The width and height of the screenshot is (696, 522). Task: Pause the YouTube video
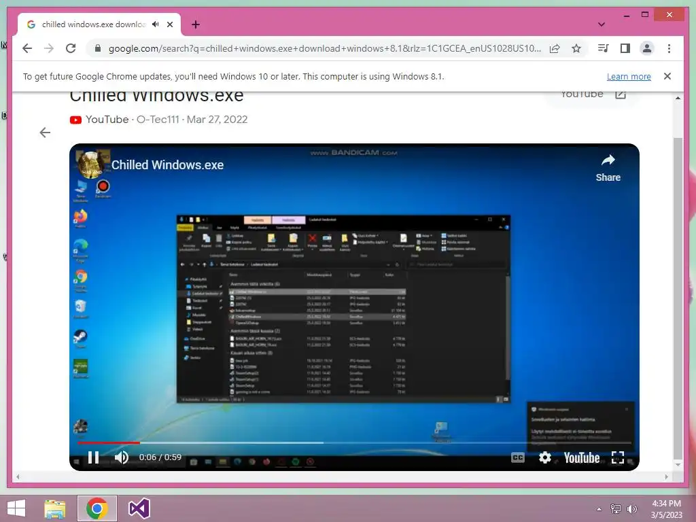[93, 457]
